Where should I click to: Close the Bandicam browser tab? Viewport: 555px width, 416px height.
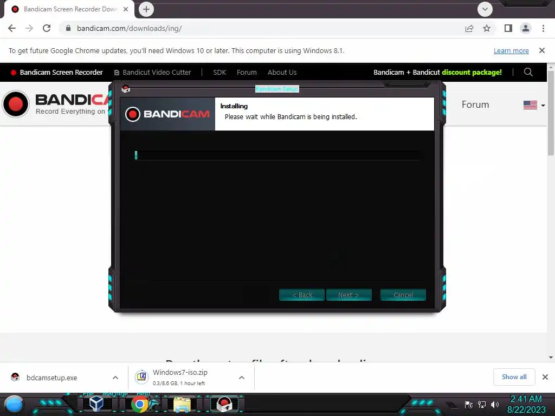tap(126, 9)
